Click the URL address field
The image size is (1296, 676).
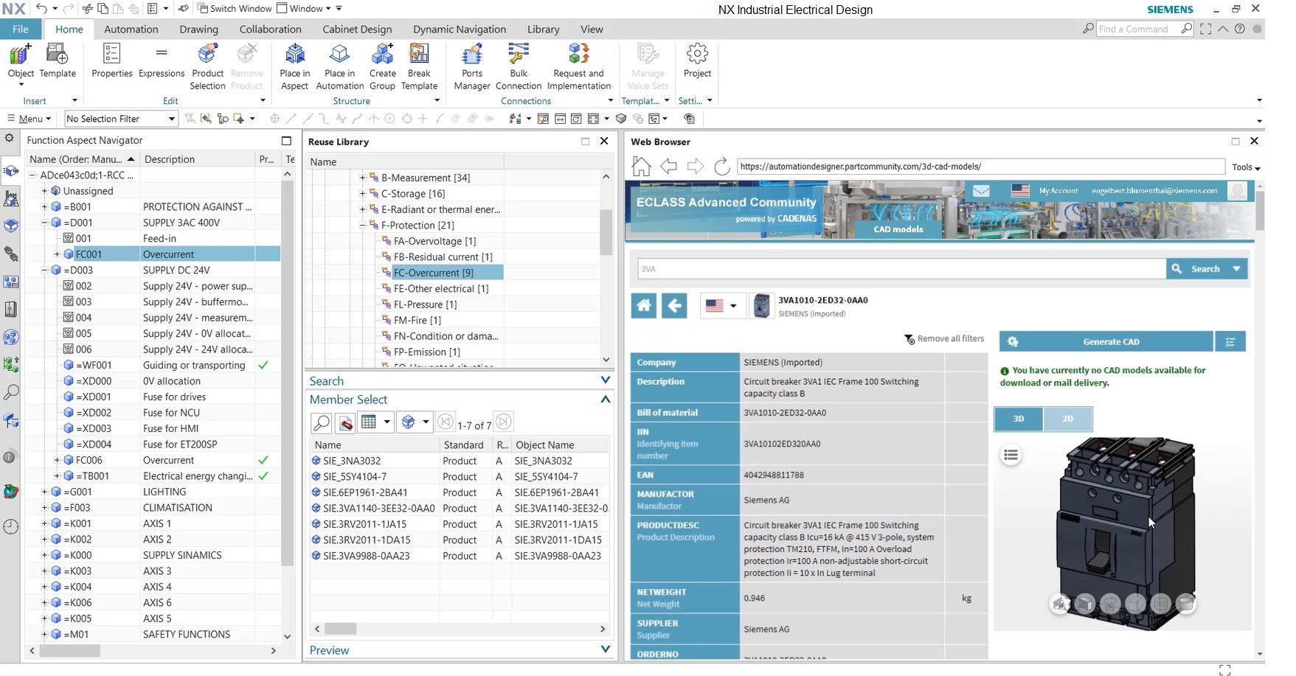(x=981, y=167)
